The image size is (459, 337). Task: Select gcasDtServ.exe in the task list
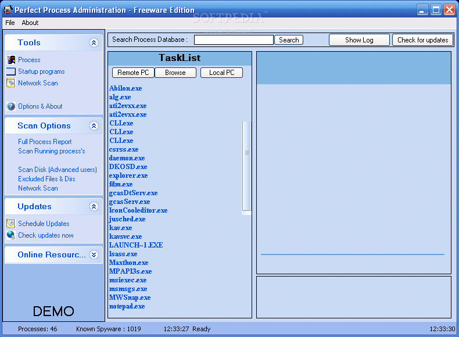133,193
